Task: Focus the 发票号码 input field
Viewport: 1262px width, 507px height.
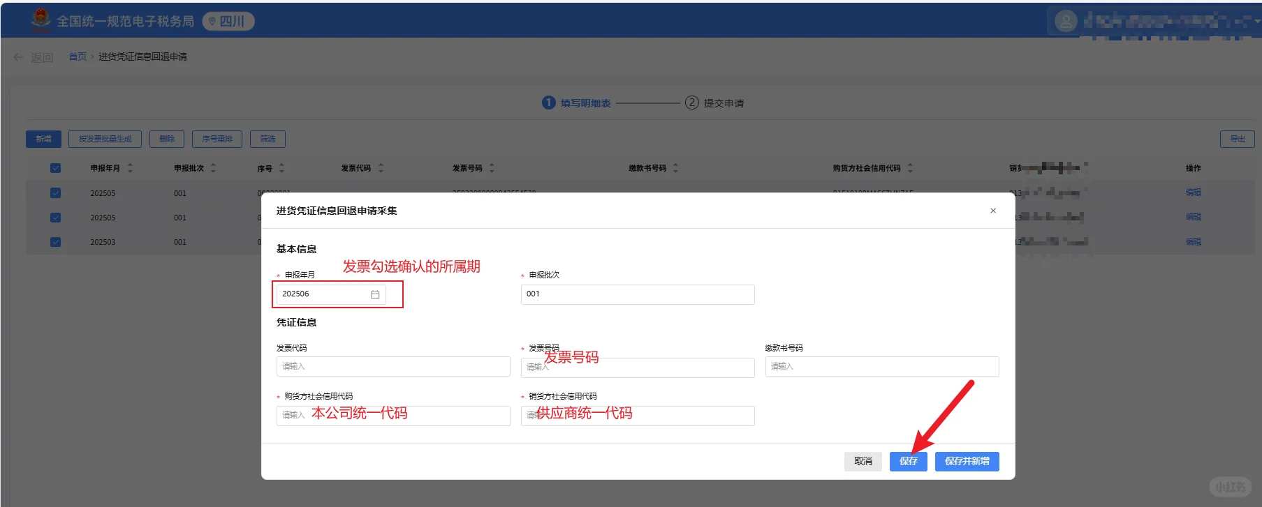Action: [x=638, y=368]
